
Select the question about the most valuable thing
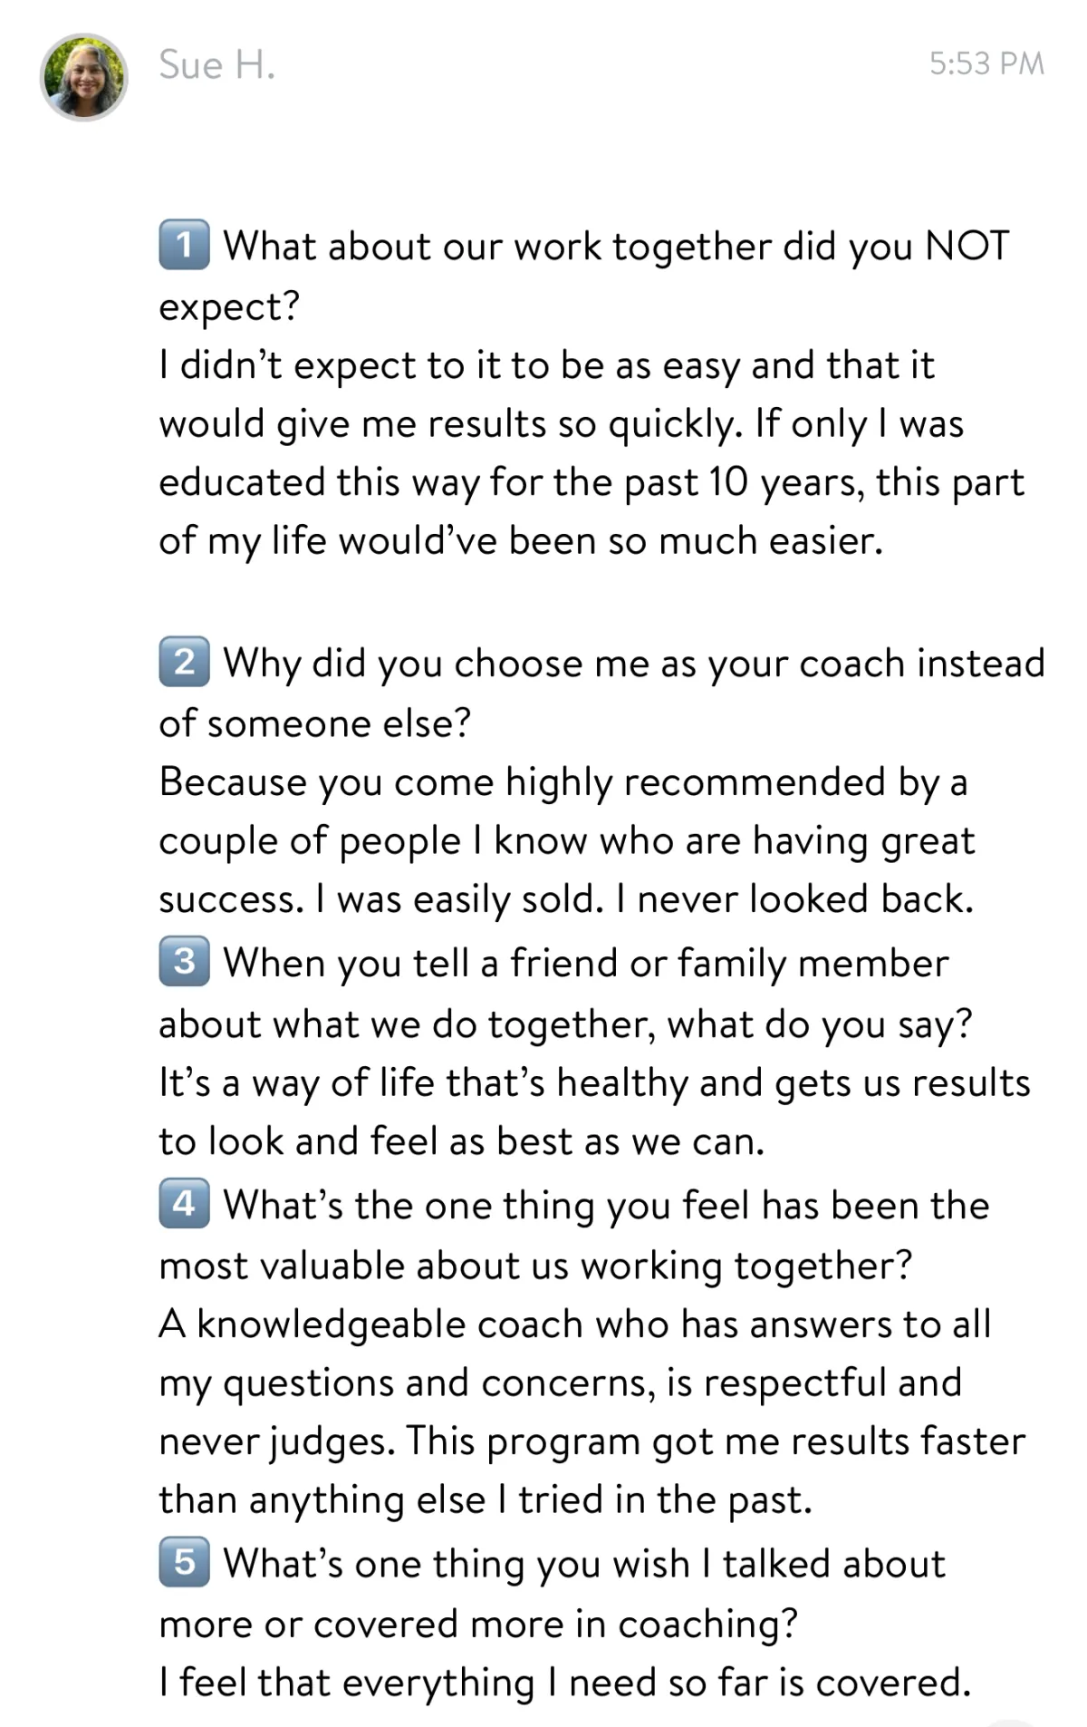pos(574,1235)
